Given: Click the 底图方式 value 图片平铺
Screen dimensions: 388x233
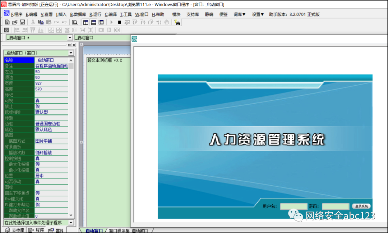Looking at the screenshot, I should point(51,141).
